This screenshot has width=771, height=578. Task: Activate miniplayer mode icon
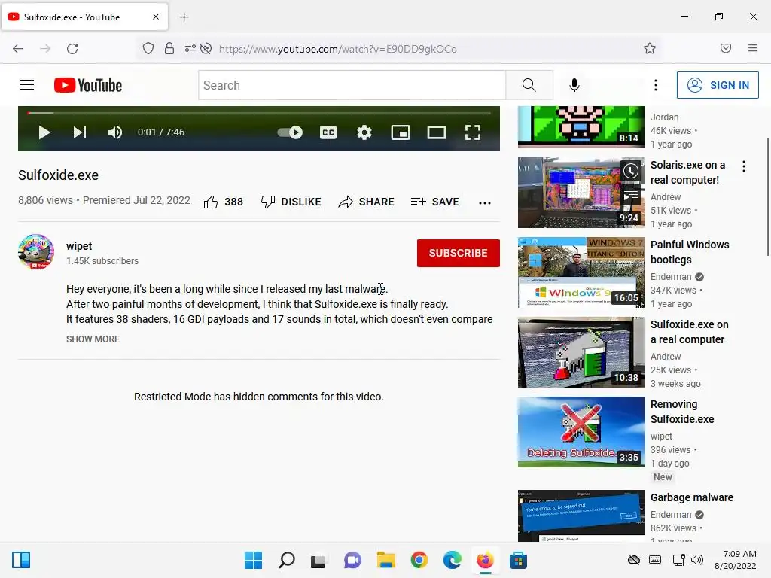pyautogui.click(x=401, y=132)
